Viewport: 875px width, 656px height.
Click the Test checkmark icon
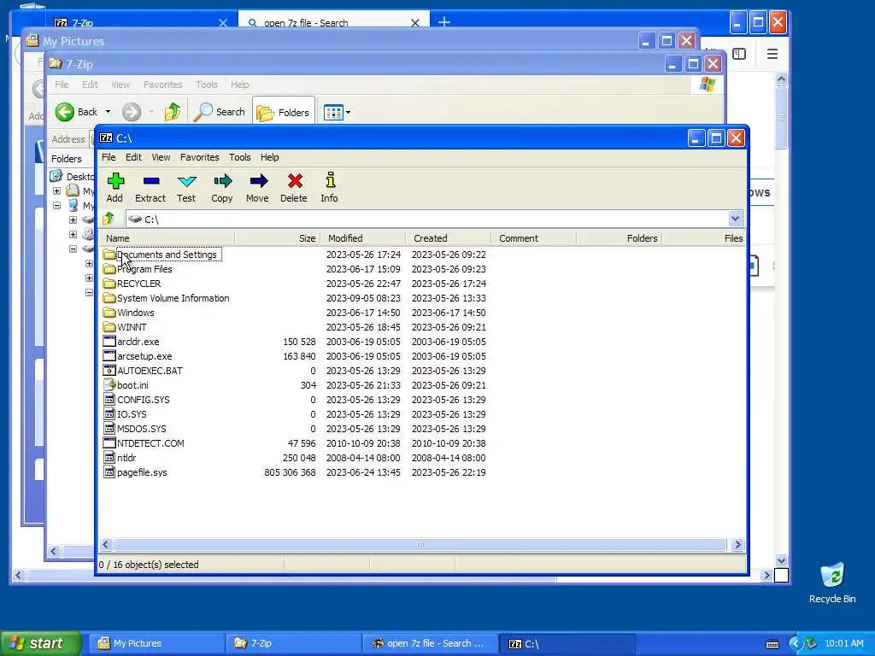[186, 181]
